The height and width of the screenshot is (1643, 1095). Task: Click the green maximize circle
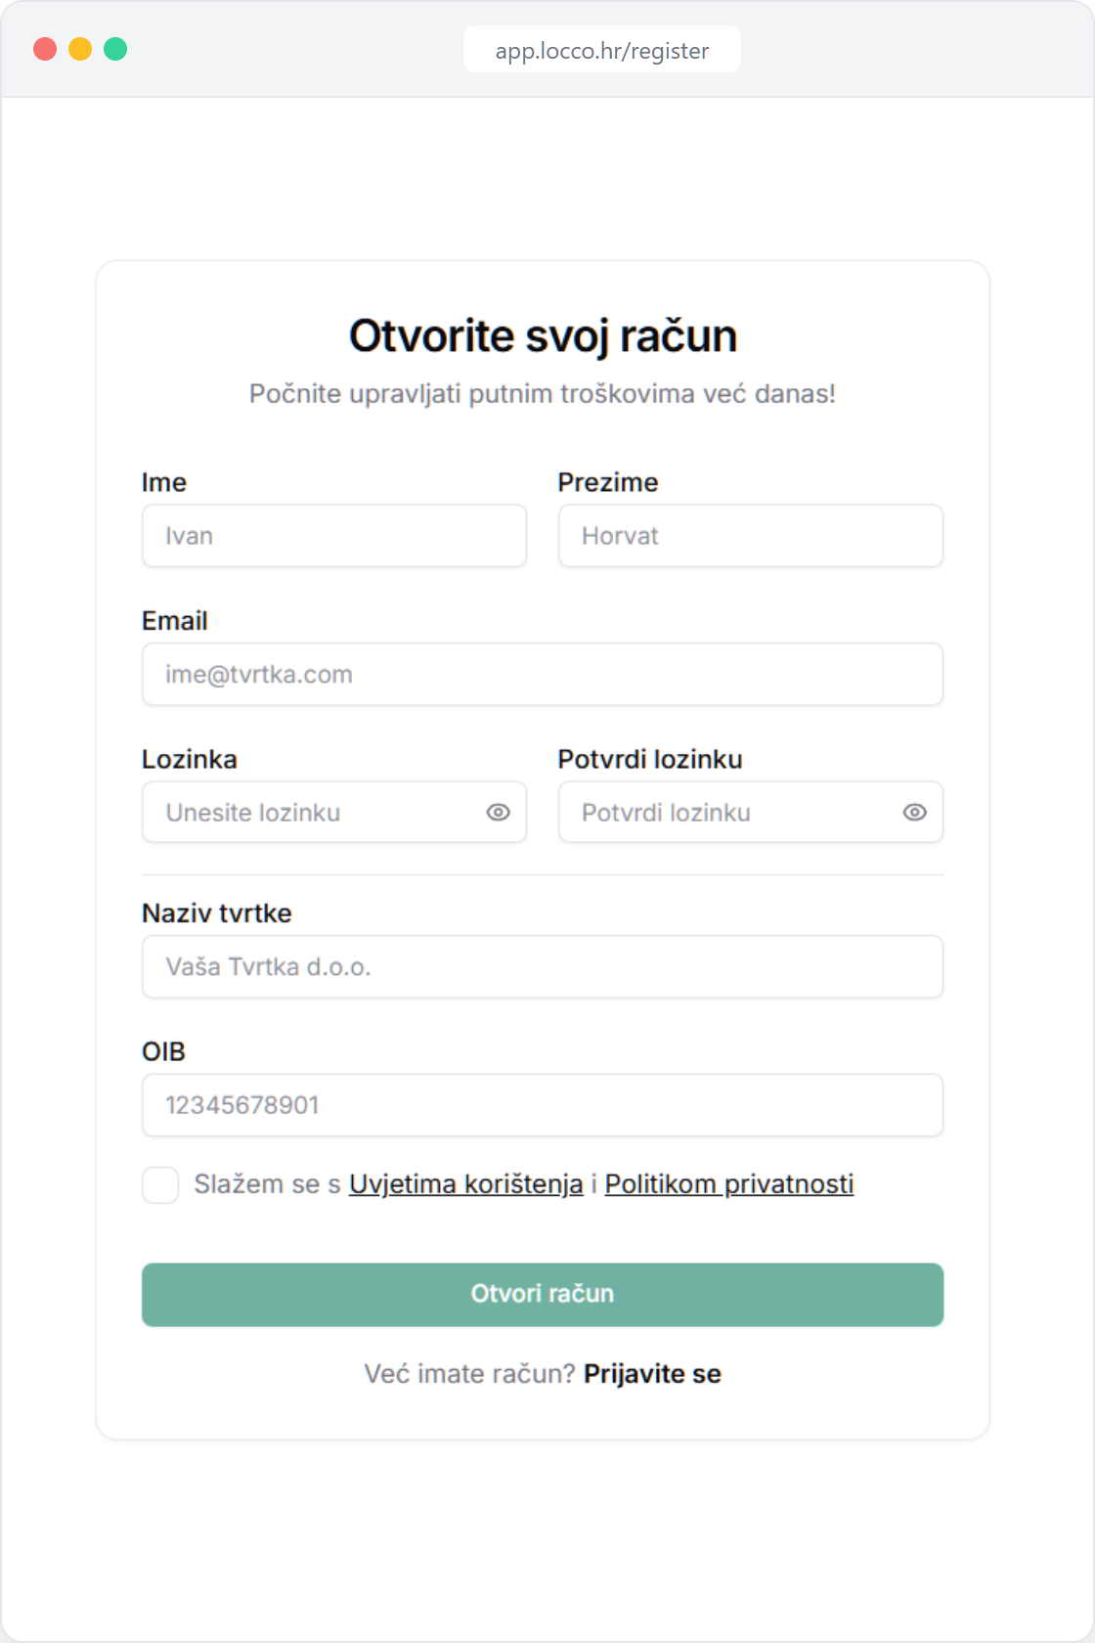click(x=114, y=49)
